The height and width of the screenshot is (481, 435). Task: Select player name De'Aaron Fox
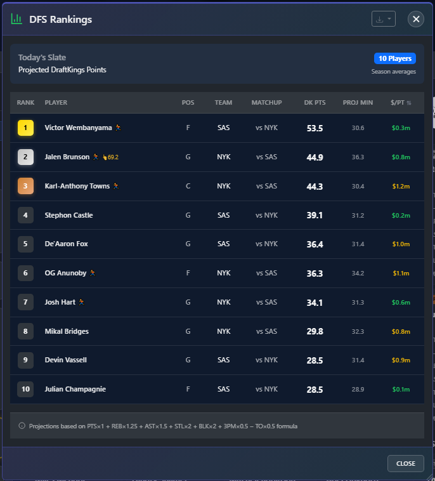point(66,244)
